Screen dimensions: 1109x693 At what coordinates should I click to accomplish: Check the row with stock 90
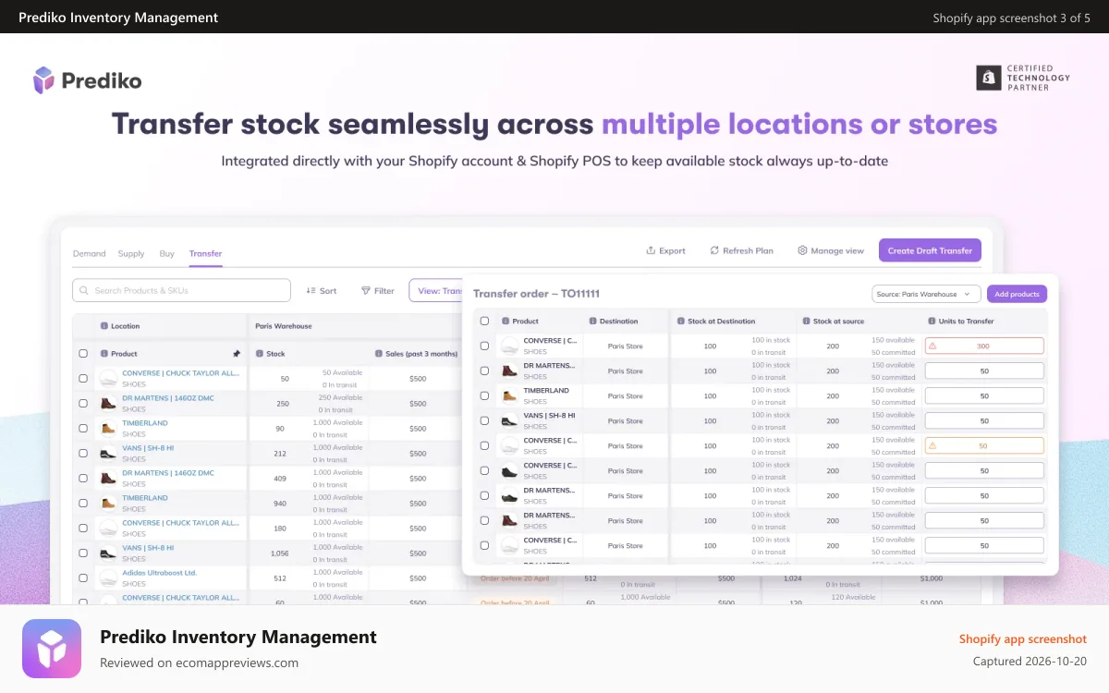click(x=83, y=429)
